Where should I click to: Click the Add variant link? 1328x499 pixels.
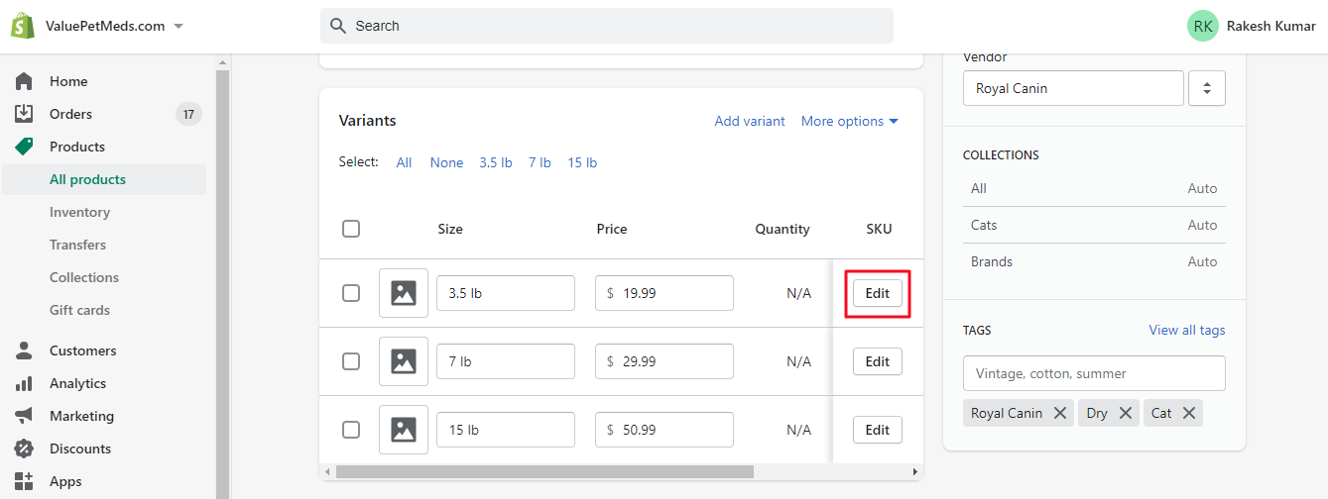coord(750,121)
